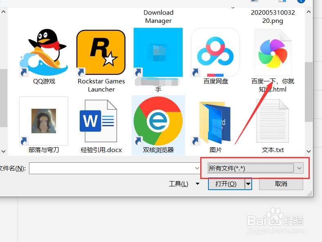
Task: Focus the 文件名(N) input field
Action: click(112, 168)
